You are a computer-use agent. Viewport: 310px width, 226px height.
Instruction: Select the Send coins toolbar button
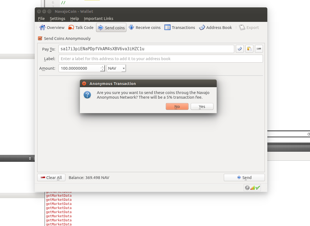pyautogui.click(x=111, y=27)
